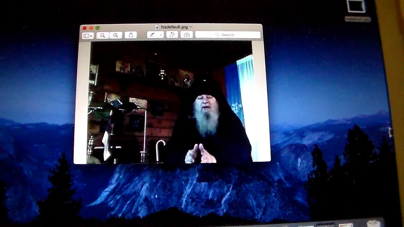This screenshot has width=404, height=227.
Task: Zoom in on the image
Action: coord(116,35)
